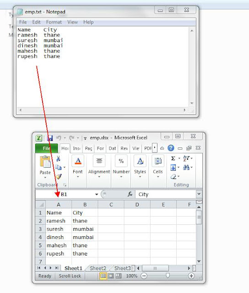
Task: Switch to the Insert ribbon tab
Action: (76, 148)
